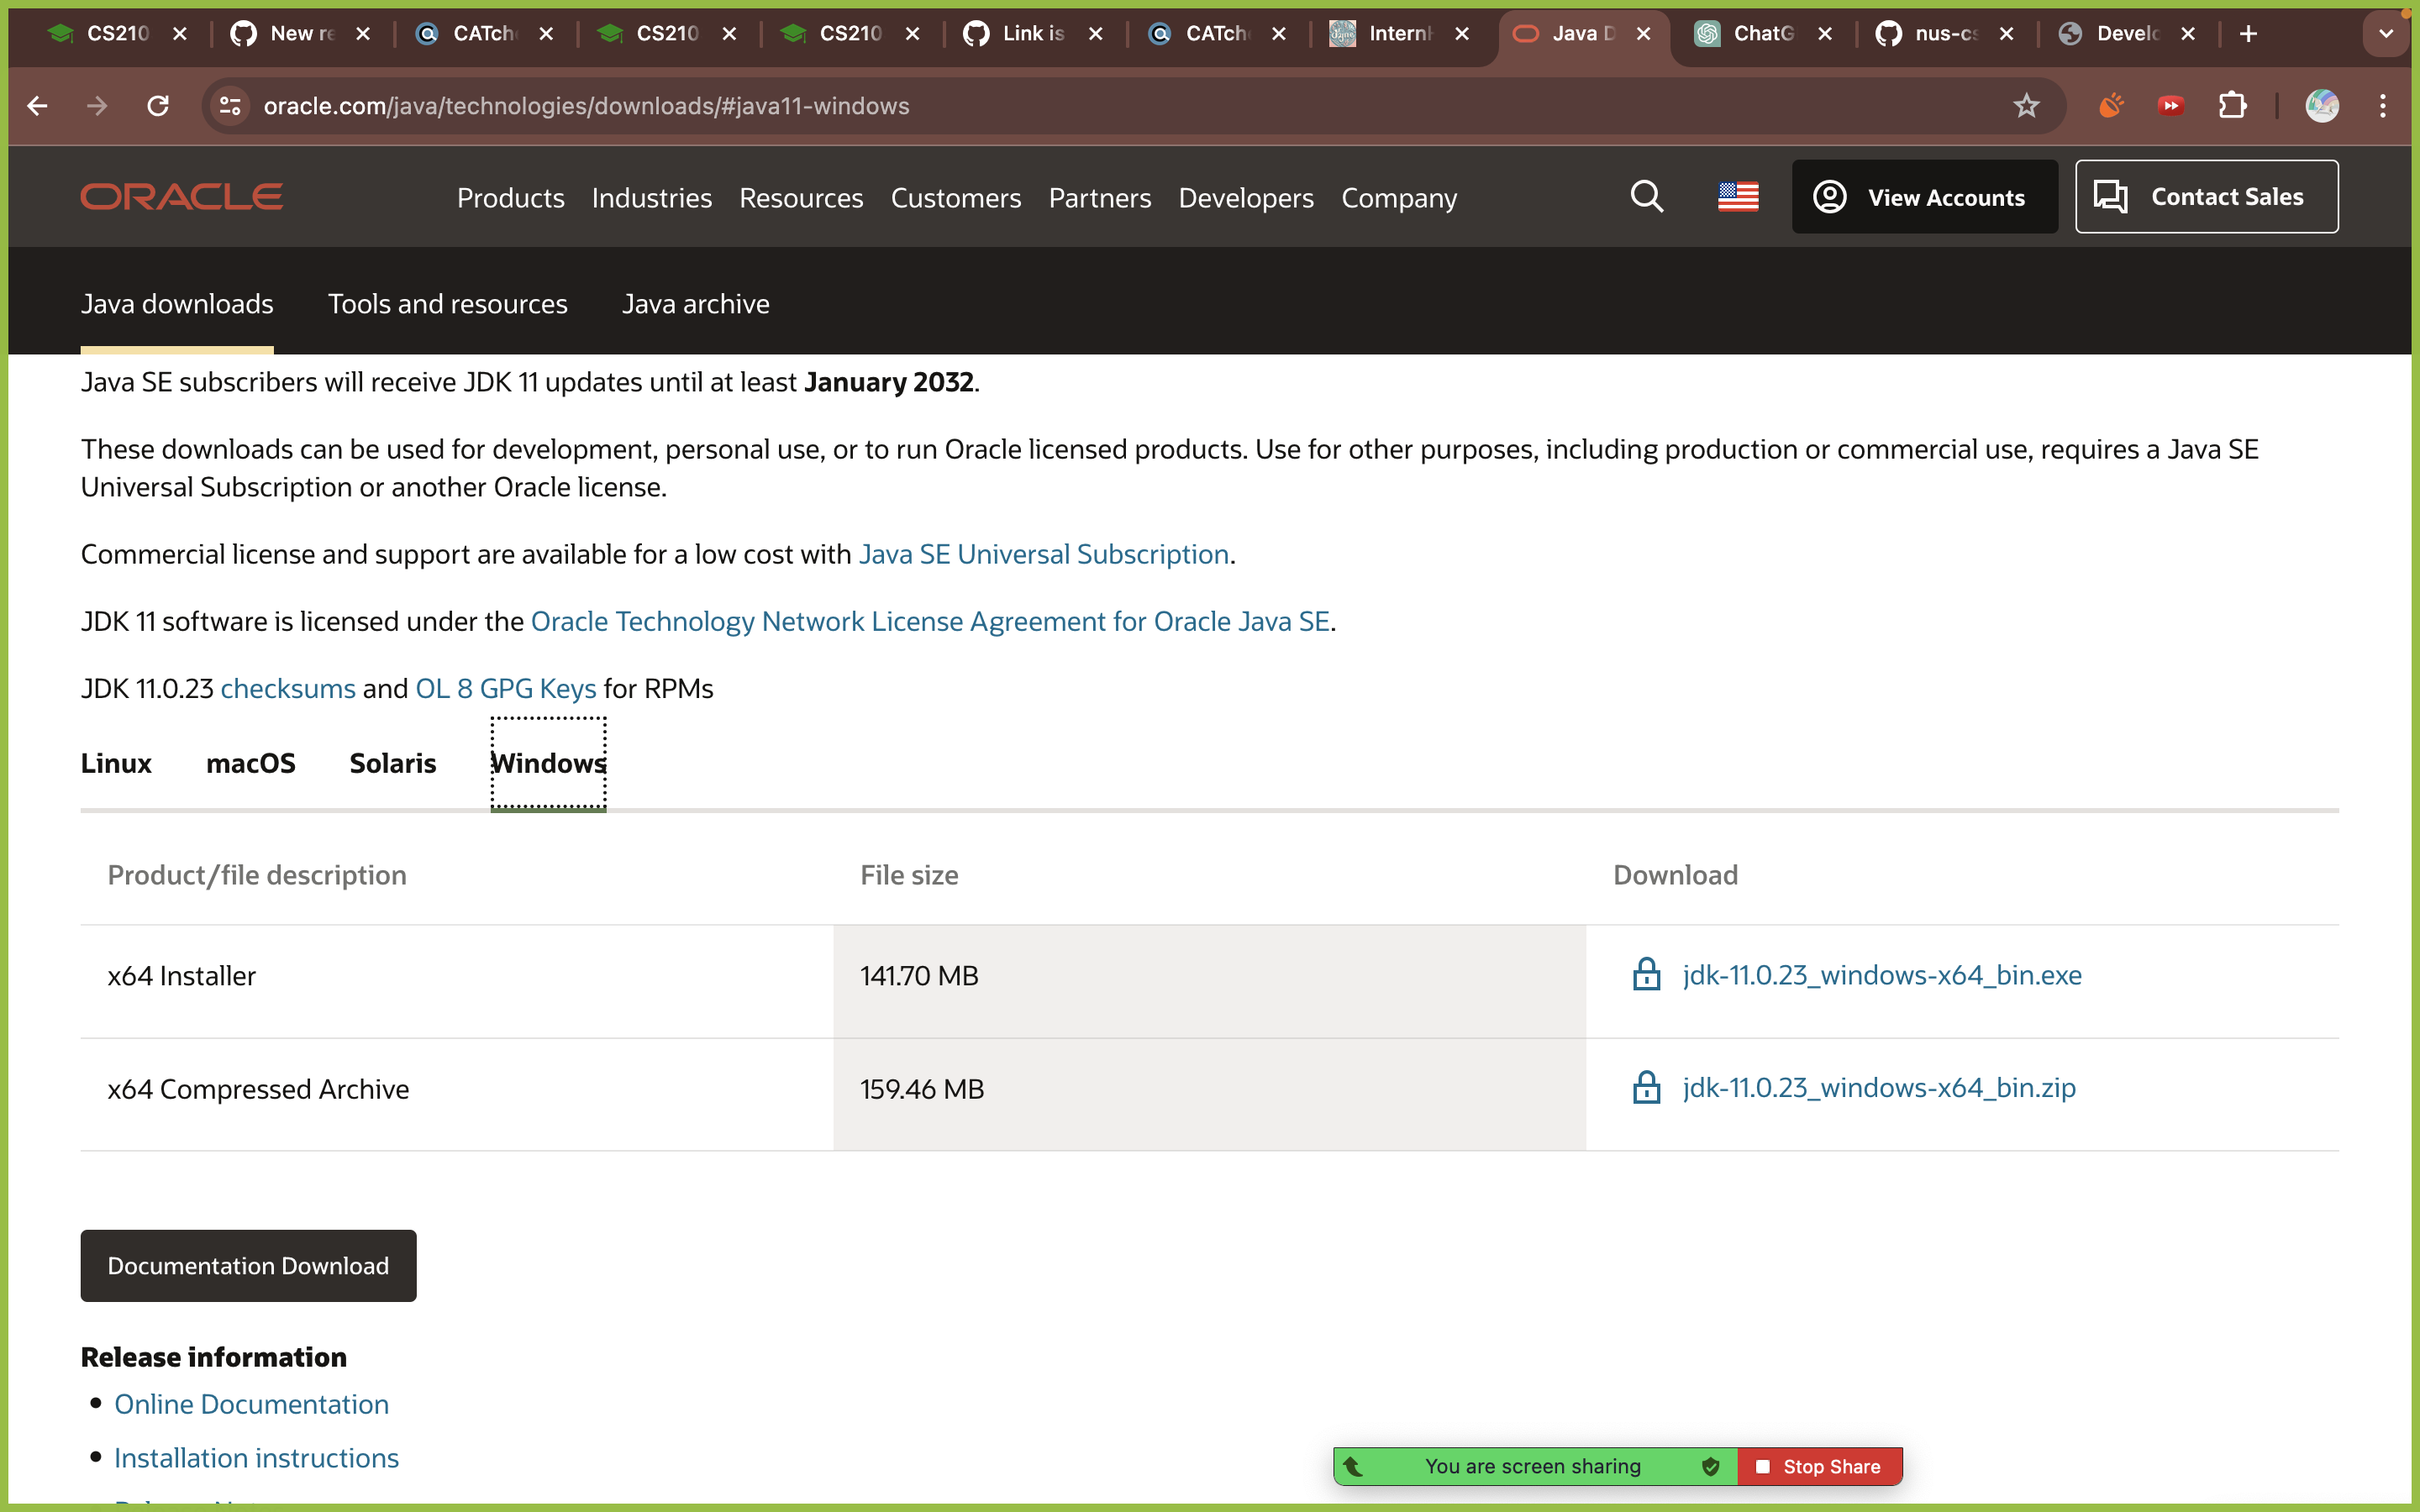The image size is (2420, 1512).
Task: Download jdk-11.0.23_windows-x64_bin.zip
Action: (x=1878, y=1088)
